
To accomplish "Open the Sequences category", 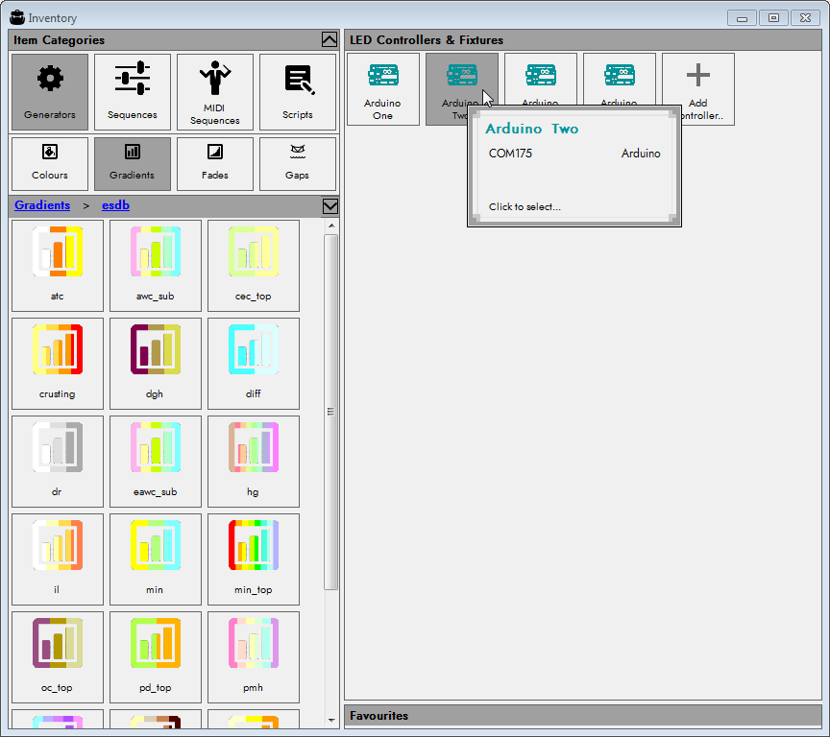I will [x=133, y=91].
